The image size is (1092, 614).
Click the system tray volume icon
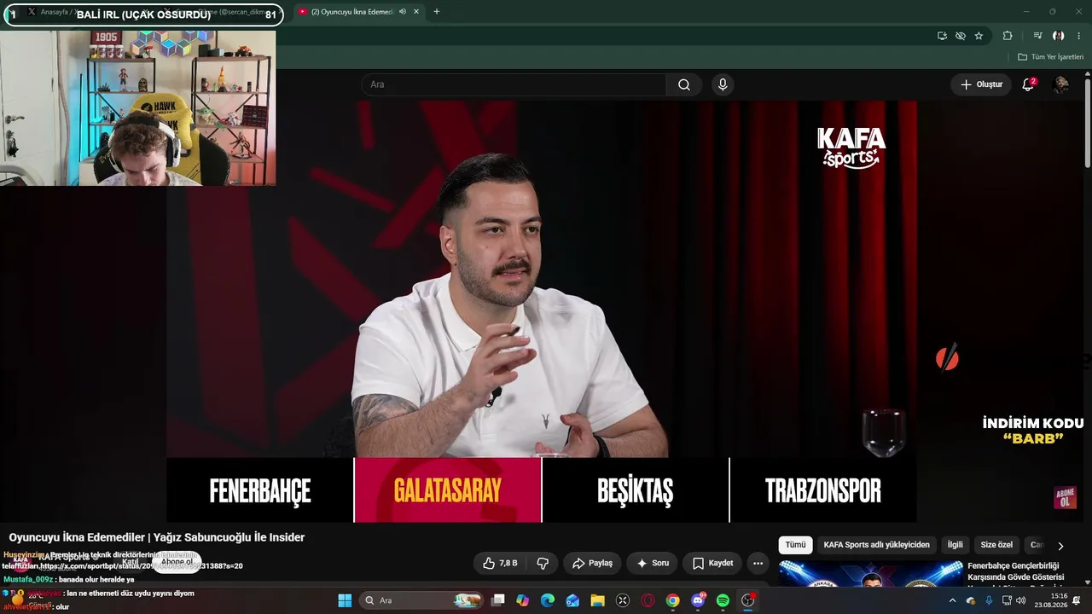(x=1021, y=600)
